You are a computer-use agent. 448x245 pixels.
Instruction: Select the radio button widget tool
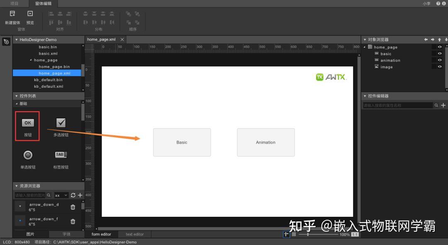click(27, 155)
